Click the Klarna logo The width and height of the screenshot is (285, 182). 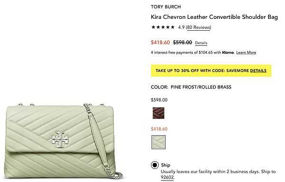click(x=228, y=52)
